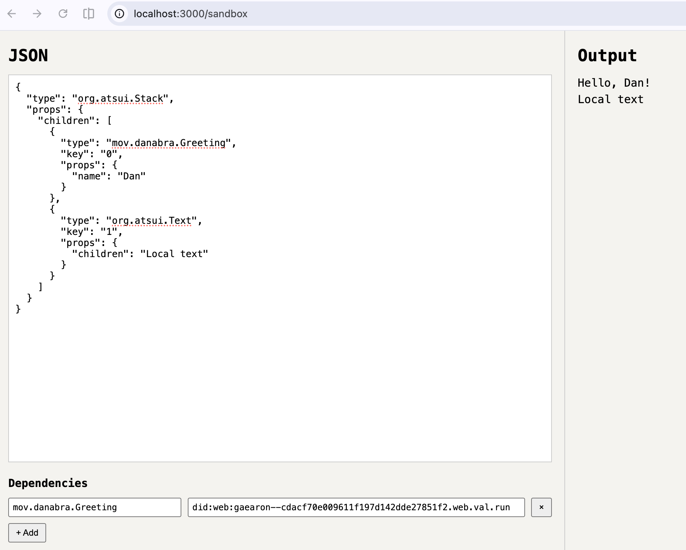
Task: Click the did:web dependency URL field
Action: 356,507
